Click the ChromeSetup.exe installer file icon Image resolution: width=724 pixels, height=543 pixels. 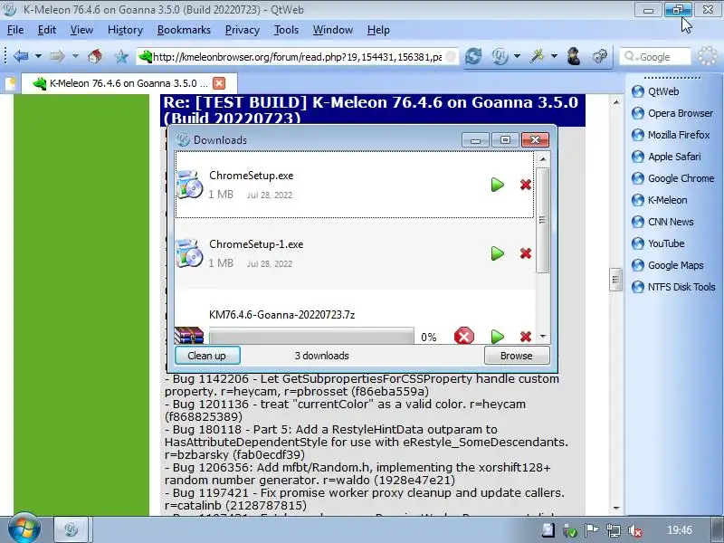tap(190, 185)
